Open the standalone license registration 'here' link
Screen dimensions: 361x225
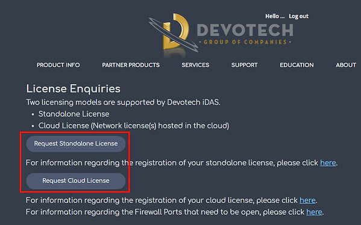pos(328,162)
